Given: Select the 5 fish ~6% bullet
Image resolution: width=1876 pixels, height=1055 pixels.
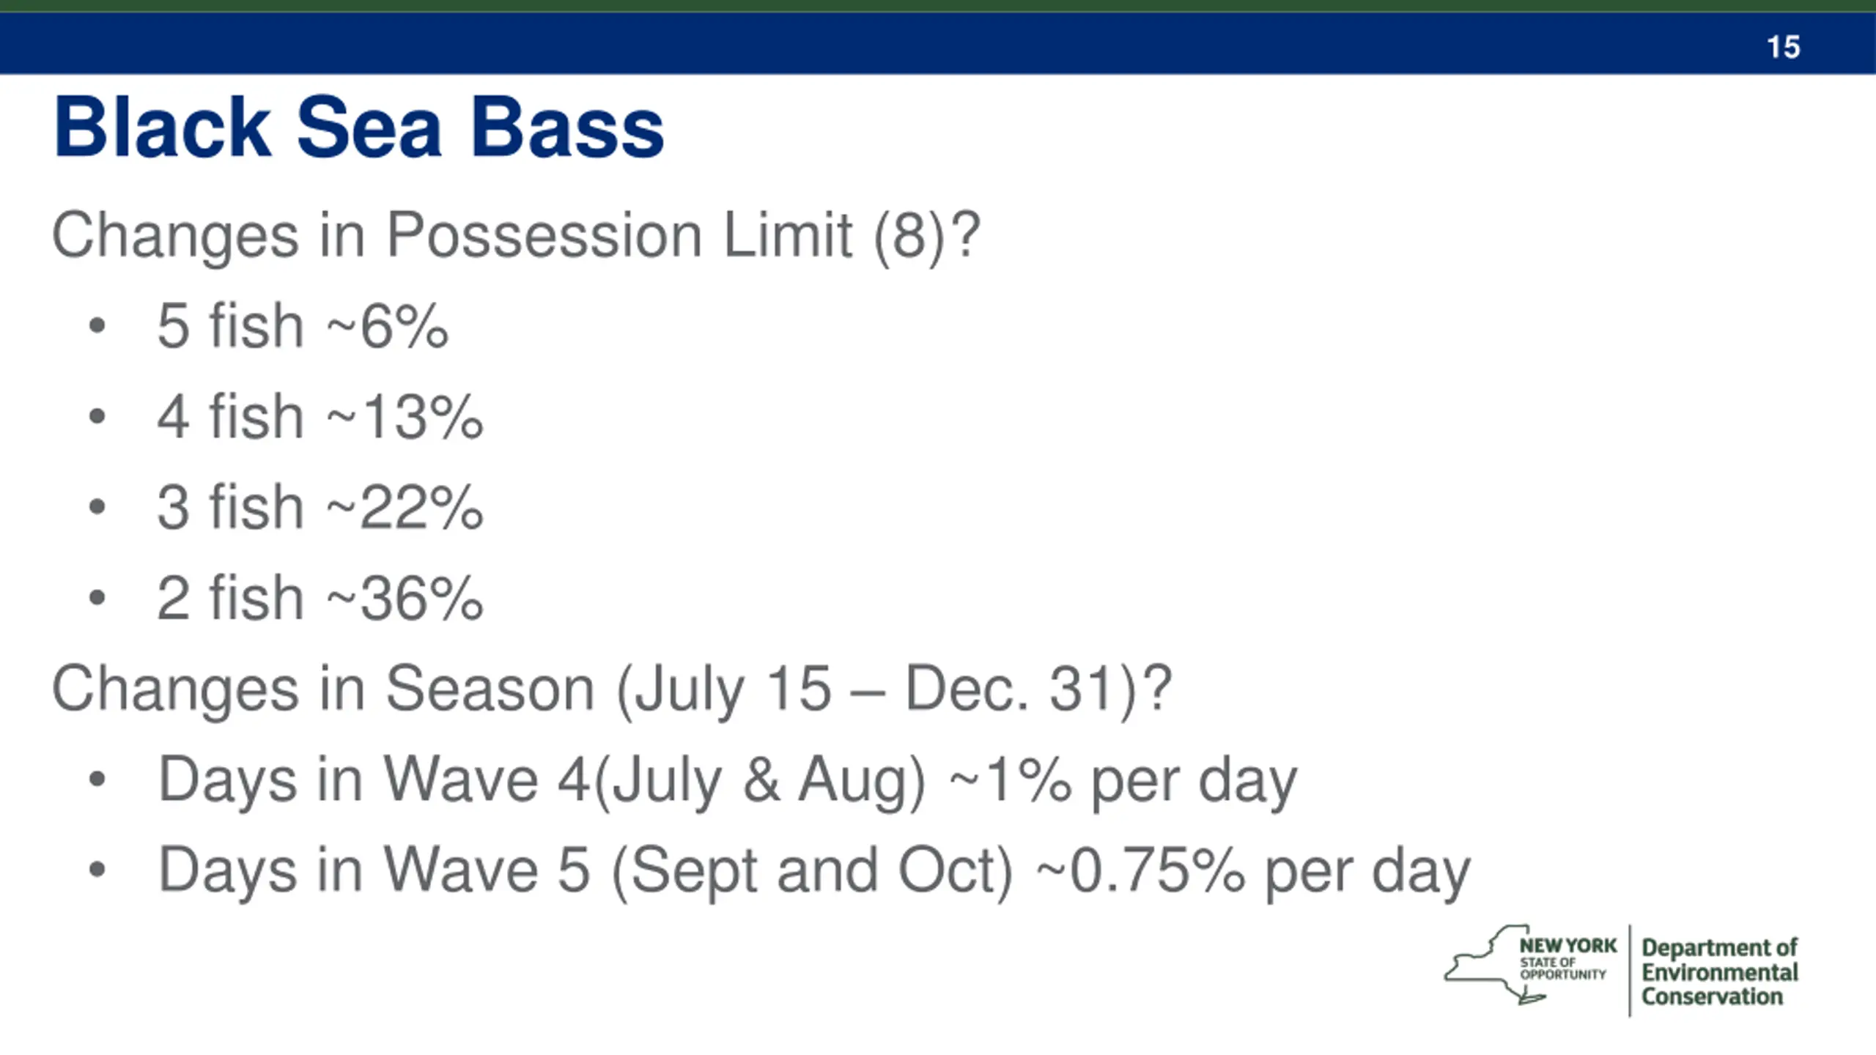Looking at the screenshot, I should coord(303,325).
